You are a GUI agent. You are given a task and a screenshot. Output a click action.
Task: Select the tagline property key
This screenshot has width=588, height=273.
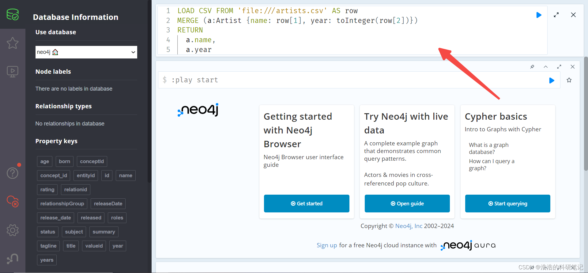pos(48,246)
